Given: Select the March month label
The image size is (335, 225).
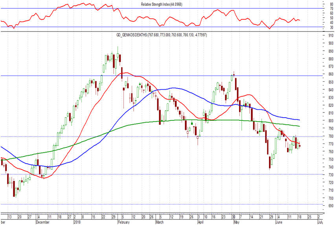Looking at the screenshot, I should point(160,222).
